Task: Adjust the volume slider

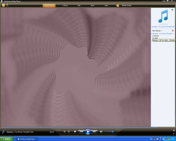Action: pyautogui.click(x=109, y=132)
